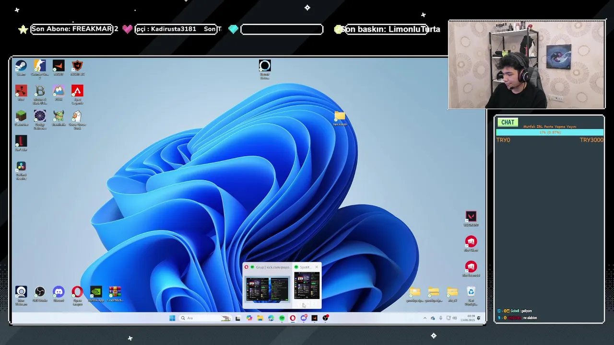
Task: Open the Windows Start button
Action: pos(172,318)
